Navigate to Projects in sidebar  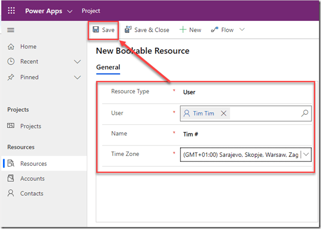click(30, 126)
